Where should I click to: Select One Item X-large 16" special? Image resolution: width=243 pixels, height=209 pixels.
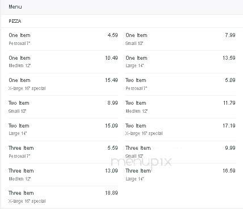pos(63,84)
